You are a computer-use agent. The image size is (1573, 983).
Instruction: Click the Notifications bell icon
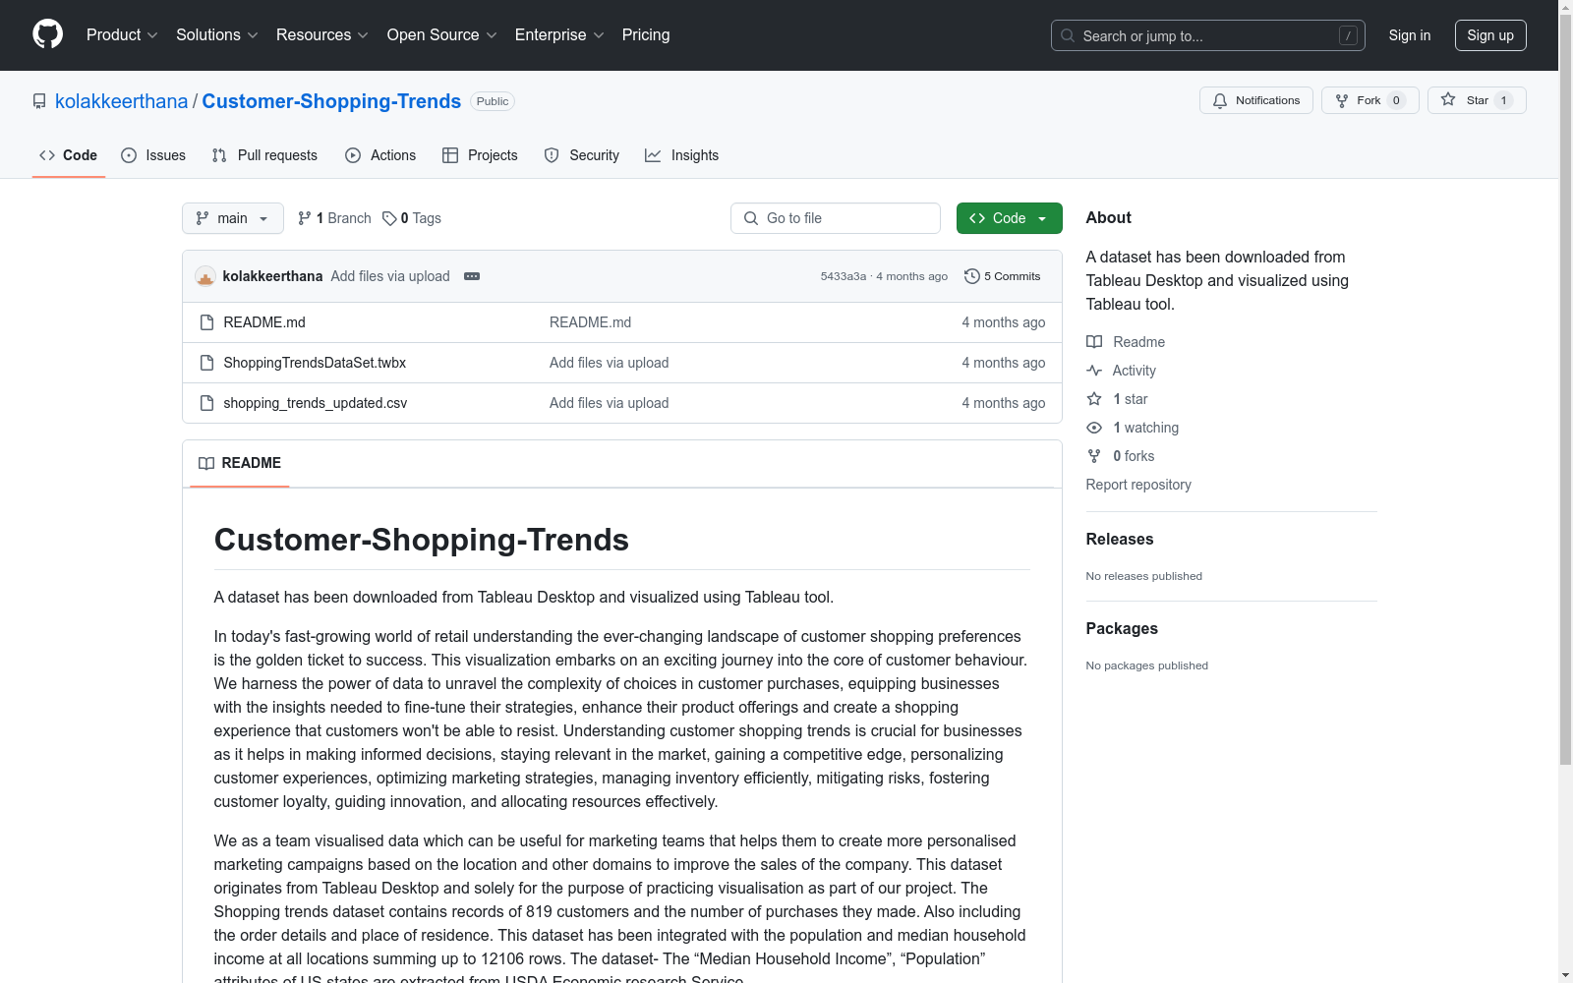coord(1220,100)
